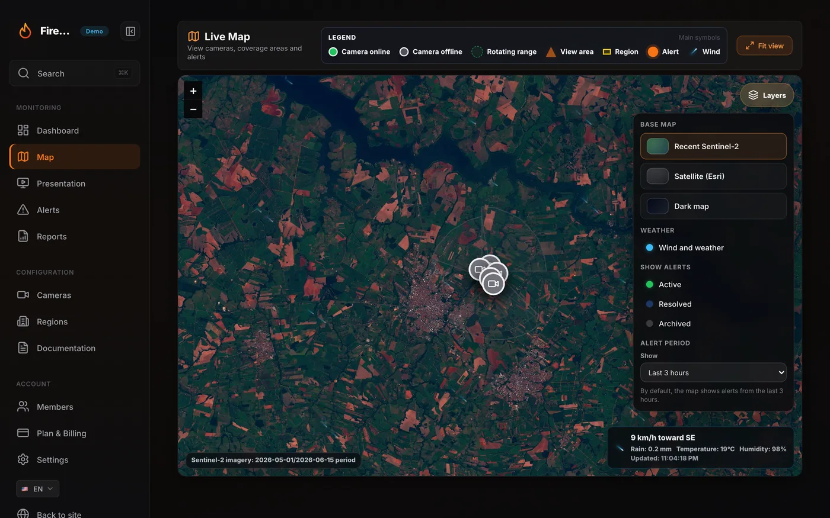Go to Alerts page
Viewport: 830px width, 518px height.
[75, 210]
